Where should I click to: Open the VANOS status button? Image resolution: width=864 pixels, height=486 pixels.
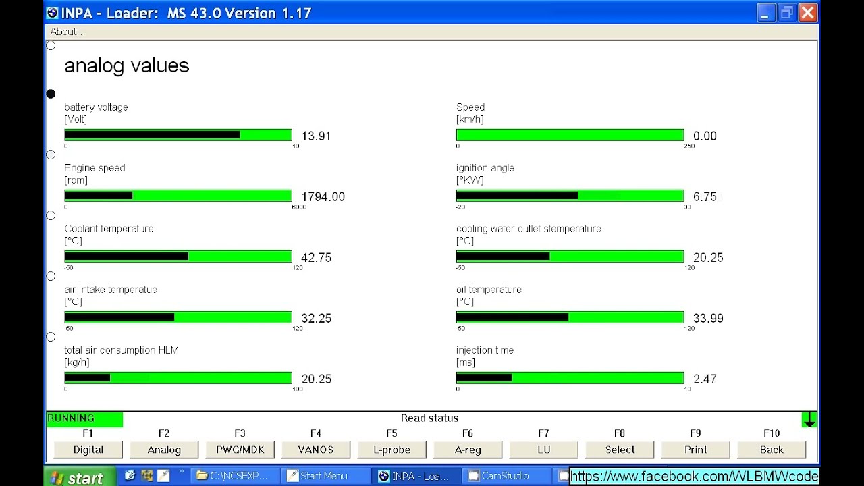pos(316,450)
